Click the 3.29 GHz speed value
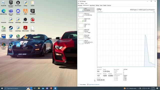The height and width of the screenshot is (90, 160). coord(106,71)
